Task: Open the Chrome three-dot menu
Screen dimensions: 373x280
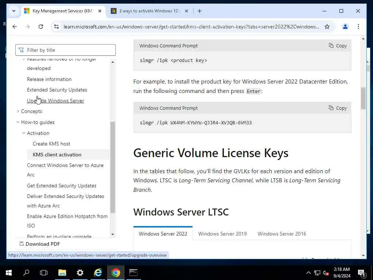Action: coord(358,27)
